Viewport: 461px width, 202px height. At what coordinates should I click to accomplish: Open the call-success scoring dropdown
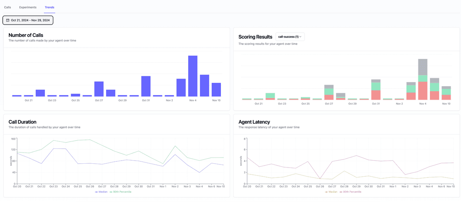pyautogui.click(x=290, y=37)
